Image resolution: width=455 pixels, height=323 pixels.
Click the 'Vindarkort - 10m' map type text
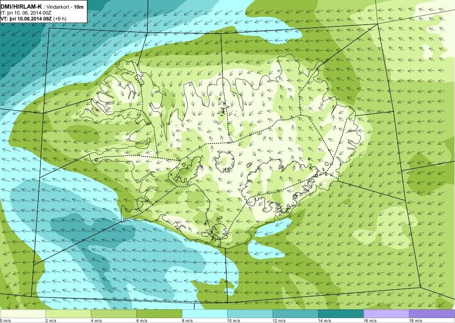pyautogui.click(x=64, y=7)
